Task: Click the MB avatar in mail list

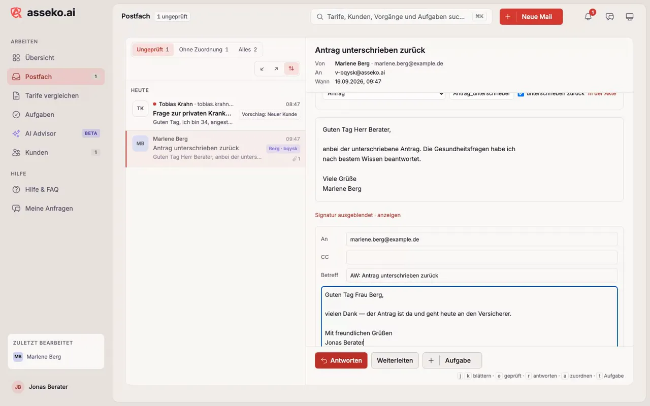Action: coord(140,143)
